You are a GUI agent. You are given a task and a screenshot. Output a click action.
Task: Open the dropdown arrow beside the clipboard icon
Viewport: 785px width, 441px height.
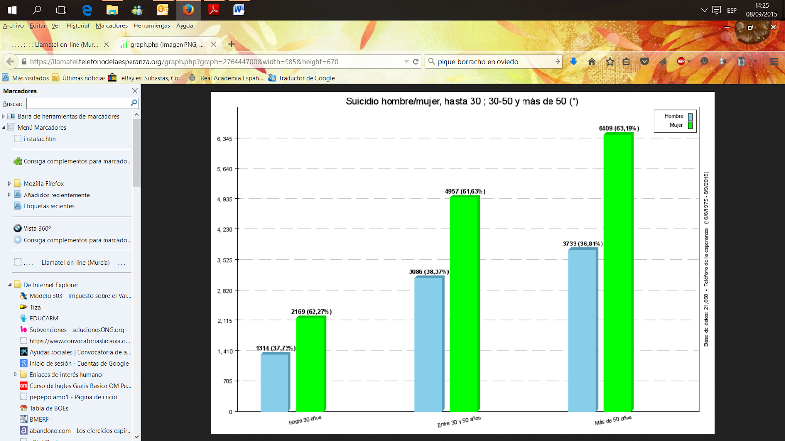[755, 61]
